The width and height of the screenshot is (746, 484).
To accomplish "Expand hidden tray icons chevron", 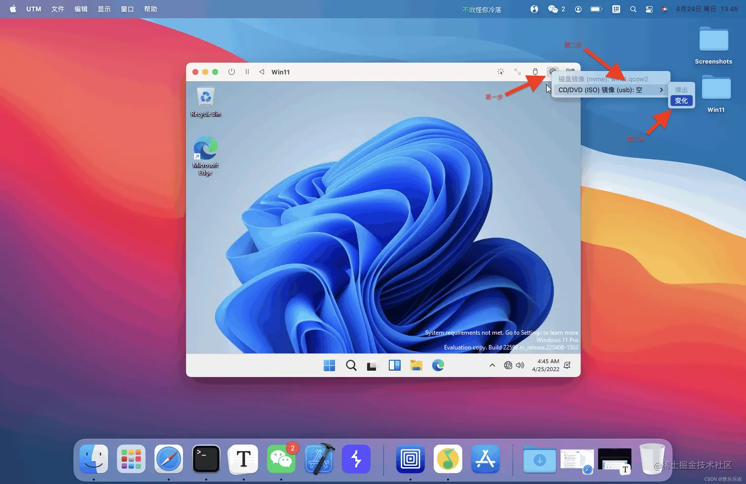I will point(492,365).
